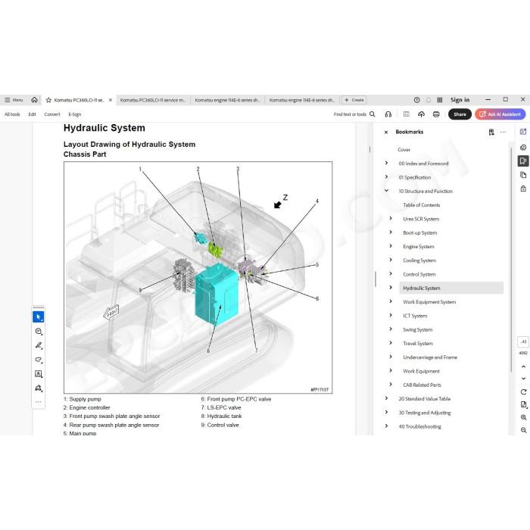The image size is (530, 530).
Task: Open the apps grid icon
Action: click(439, 100)
